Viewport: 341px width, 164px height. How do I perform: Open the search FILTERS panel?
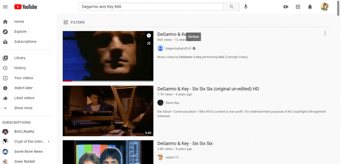click(x=74, y=22)
